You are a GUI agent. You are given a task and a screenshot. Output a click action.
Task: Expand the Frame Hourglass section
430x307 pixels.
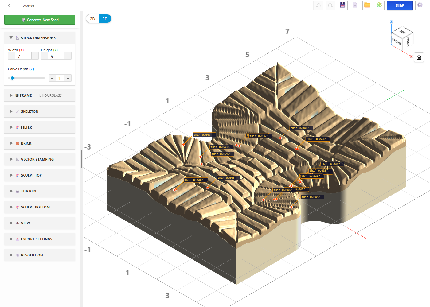click(x=40, y=95)
